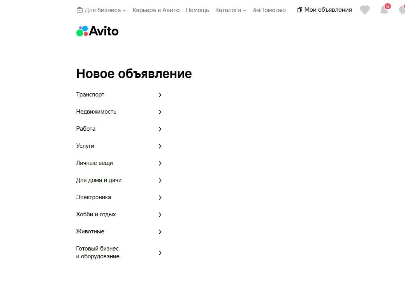Expand chevron next to Работа
405x296 pixels.
pyautogui.click(x=160, y=129)
